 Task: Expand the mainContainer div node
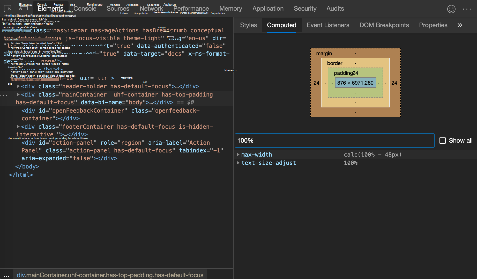click(18, 95)
